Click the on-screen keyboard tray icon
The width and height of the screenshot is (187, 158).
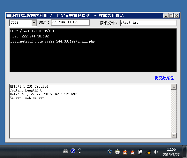tap(66, 151)
